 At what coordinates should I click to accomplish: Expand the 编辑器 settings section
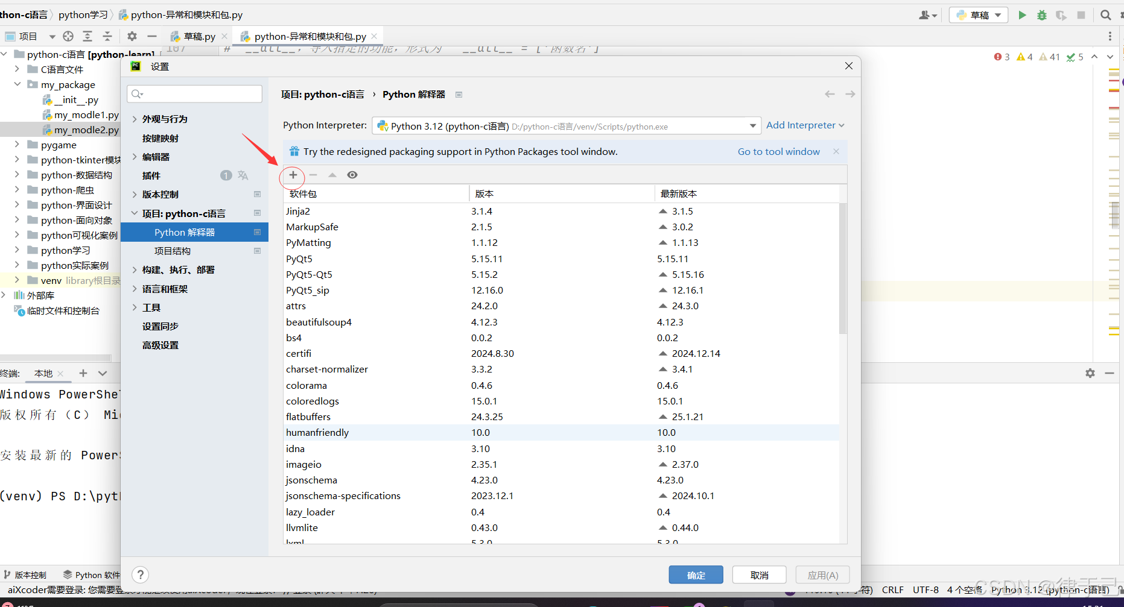[x=135, y=157]
